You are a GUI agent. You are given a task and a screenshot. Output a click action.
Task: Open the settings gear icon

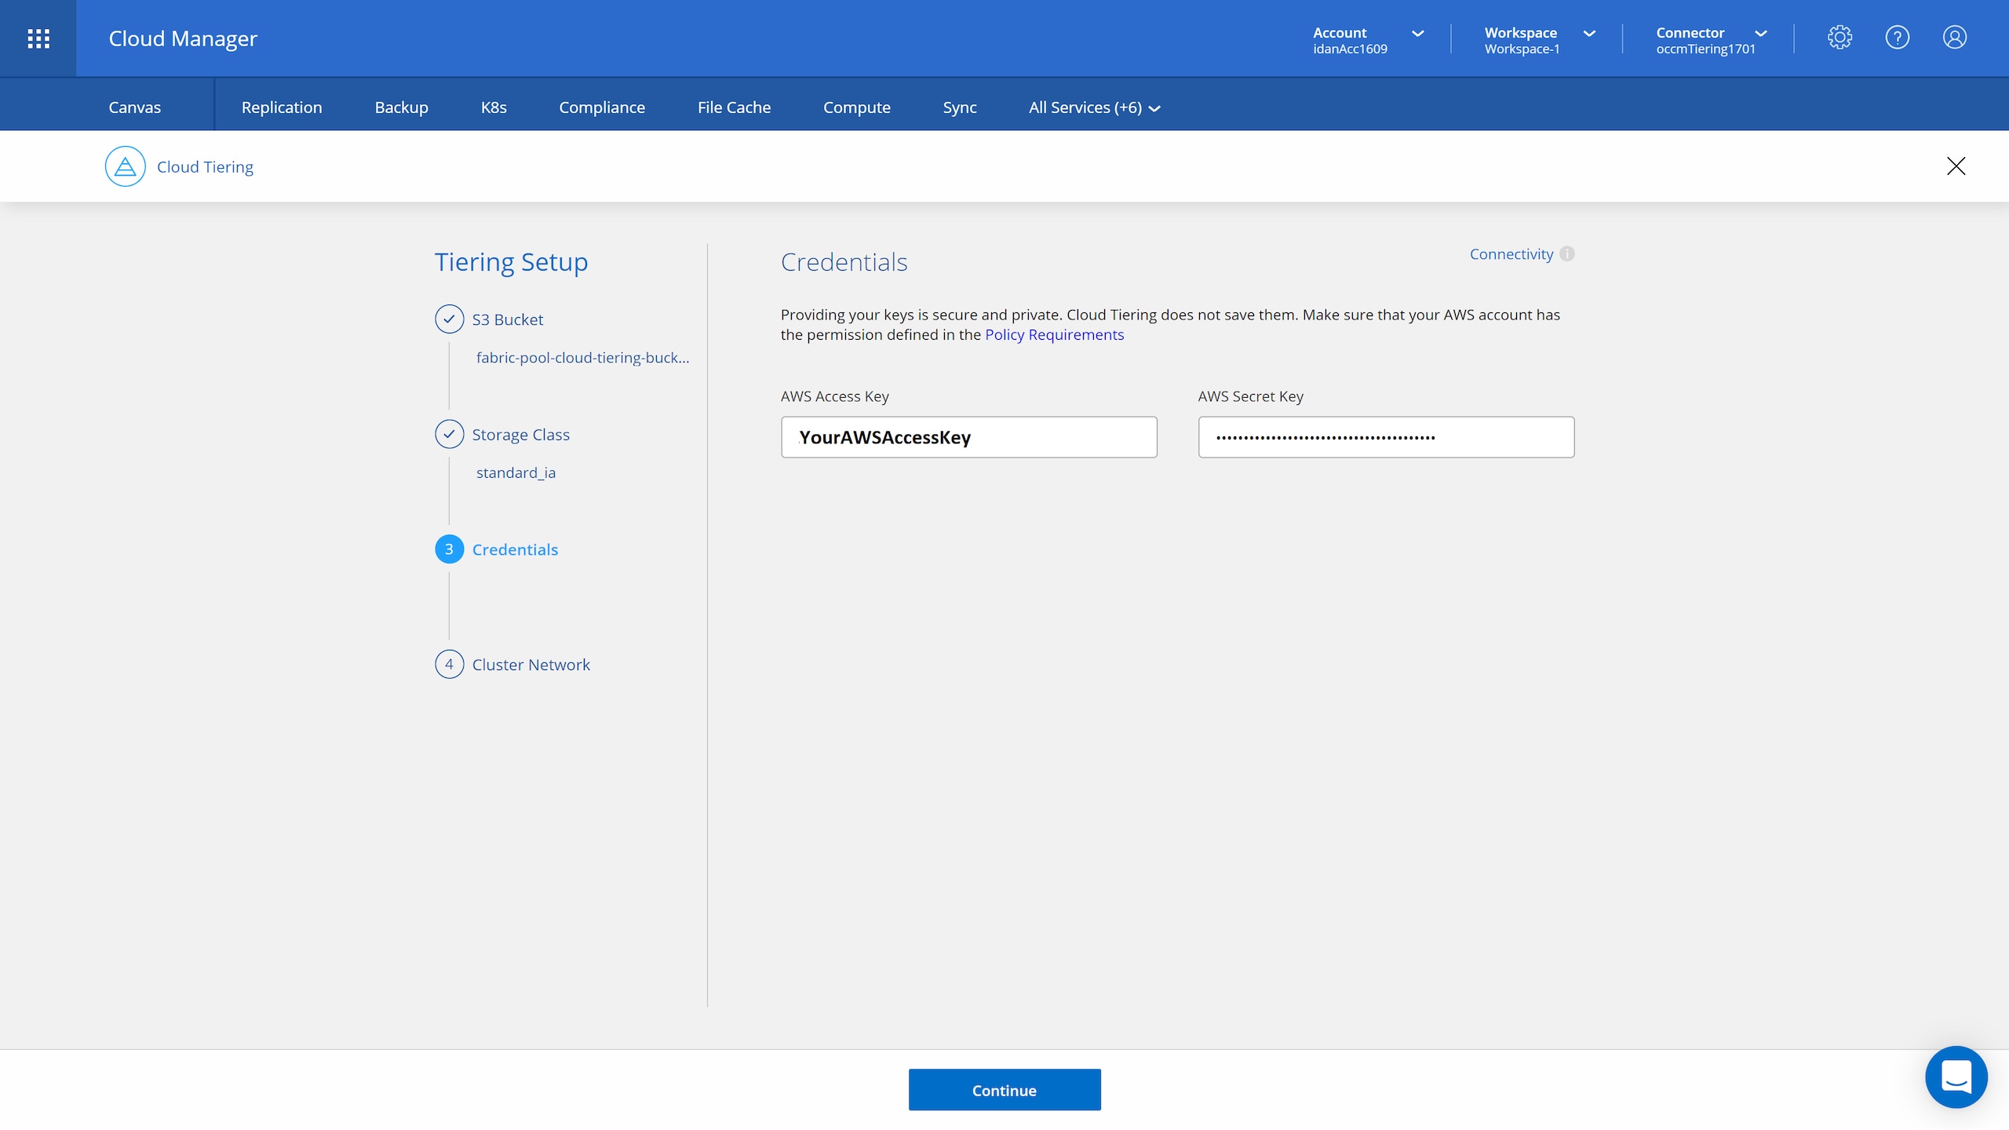tap(1839, 38)
